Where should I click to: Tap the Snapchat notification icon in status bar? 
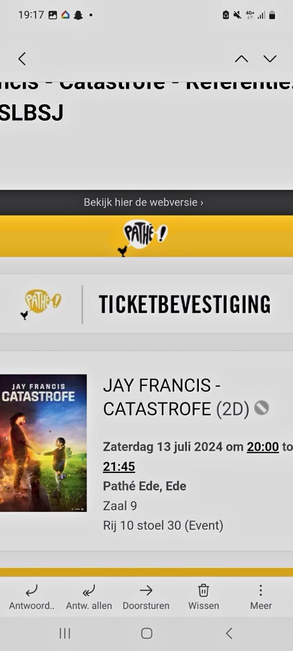[78, 15]
